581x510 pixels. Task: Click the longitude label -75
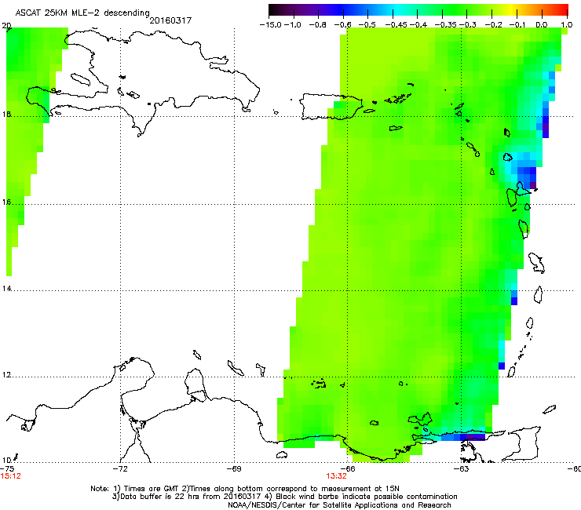(7, 469)
